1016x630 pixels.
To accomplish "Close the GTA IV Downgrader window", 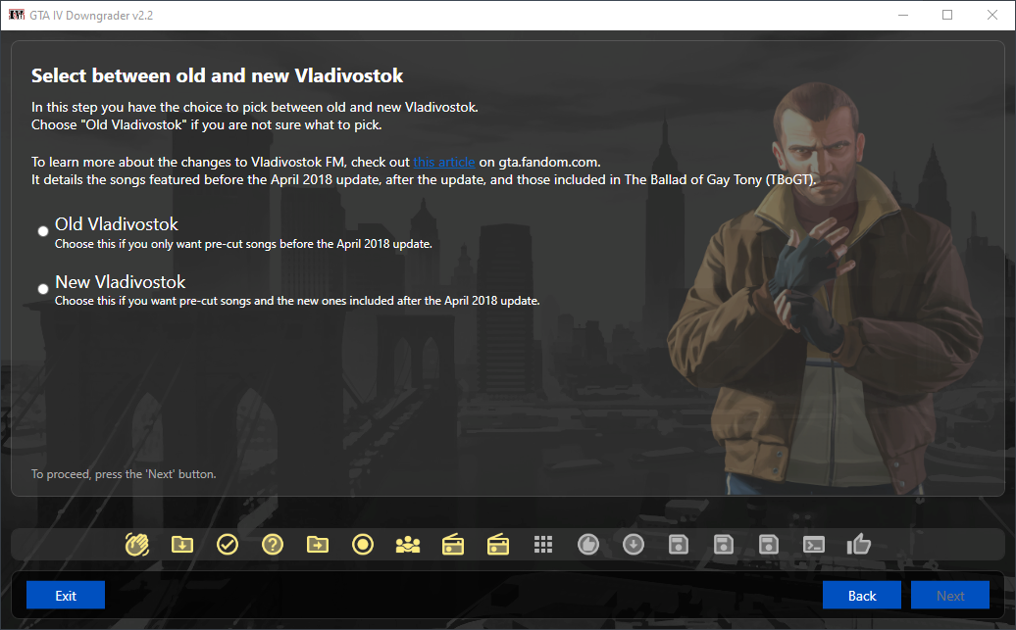I will click(992, 15).
